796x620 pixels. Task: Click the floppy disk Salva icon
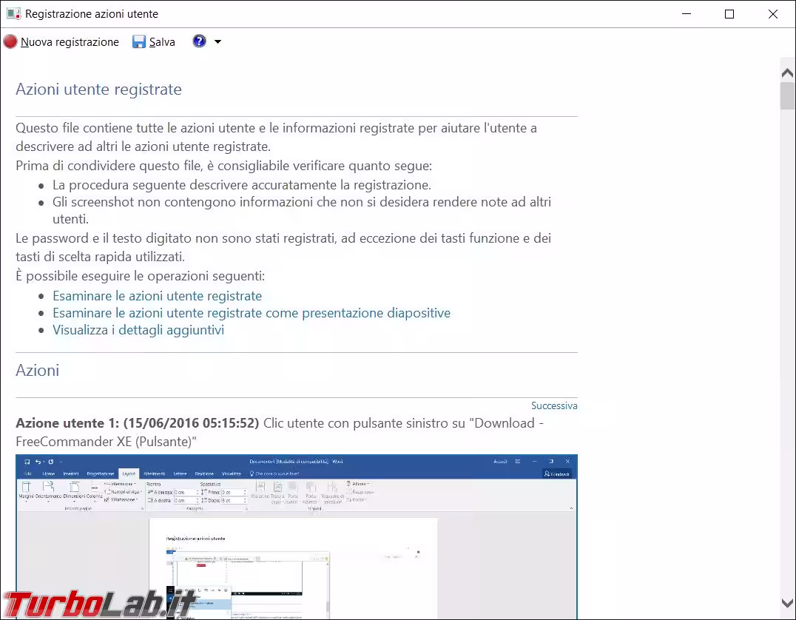pos(139,42)
